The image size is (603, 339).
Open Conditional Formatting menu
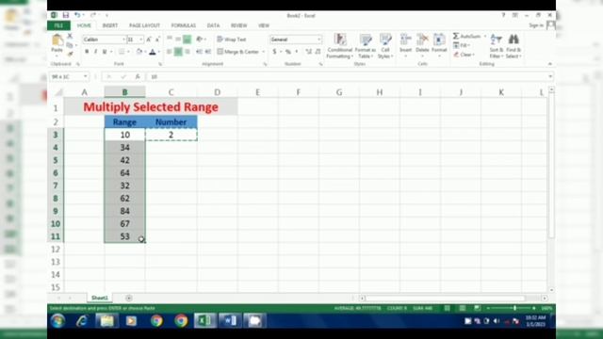point(339,46)
